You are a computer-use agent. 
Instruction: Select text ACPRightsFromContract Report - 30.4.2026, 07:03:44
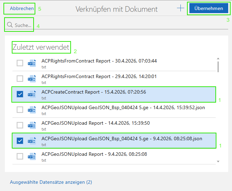point(99,61)
